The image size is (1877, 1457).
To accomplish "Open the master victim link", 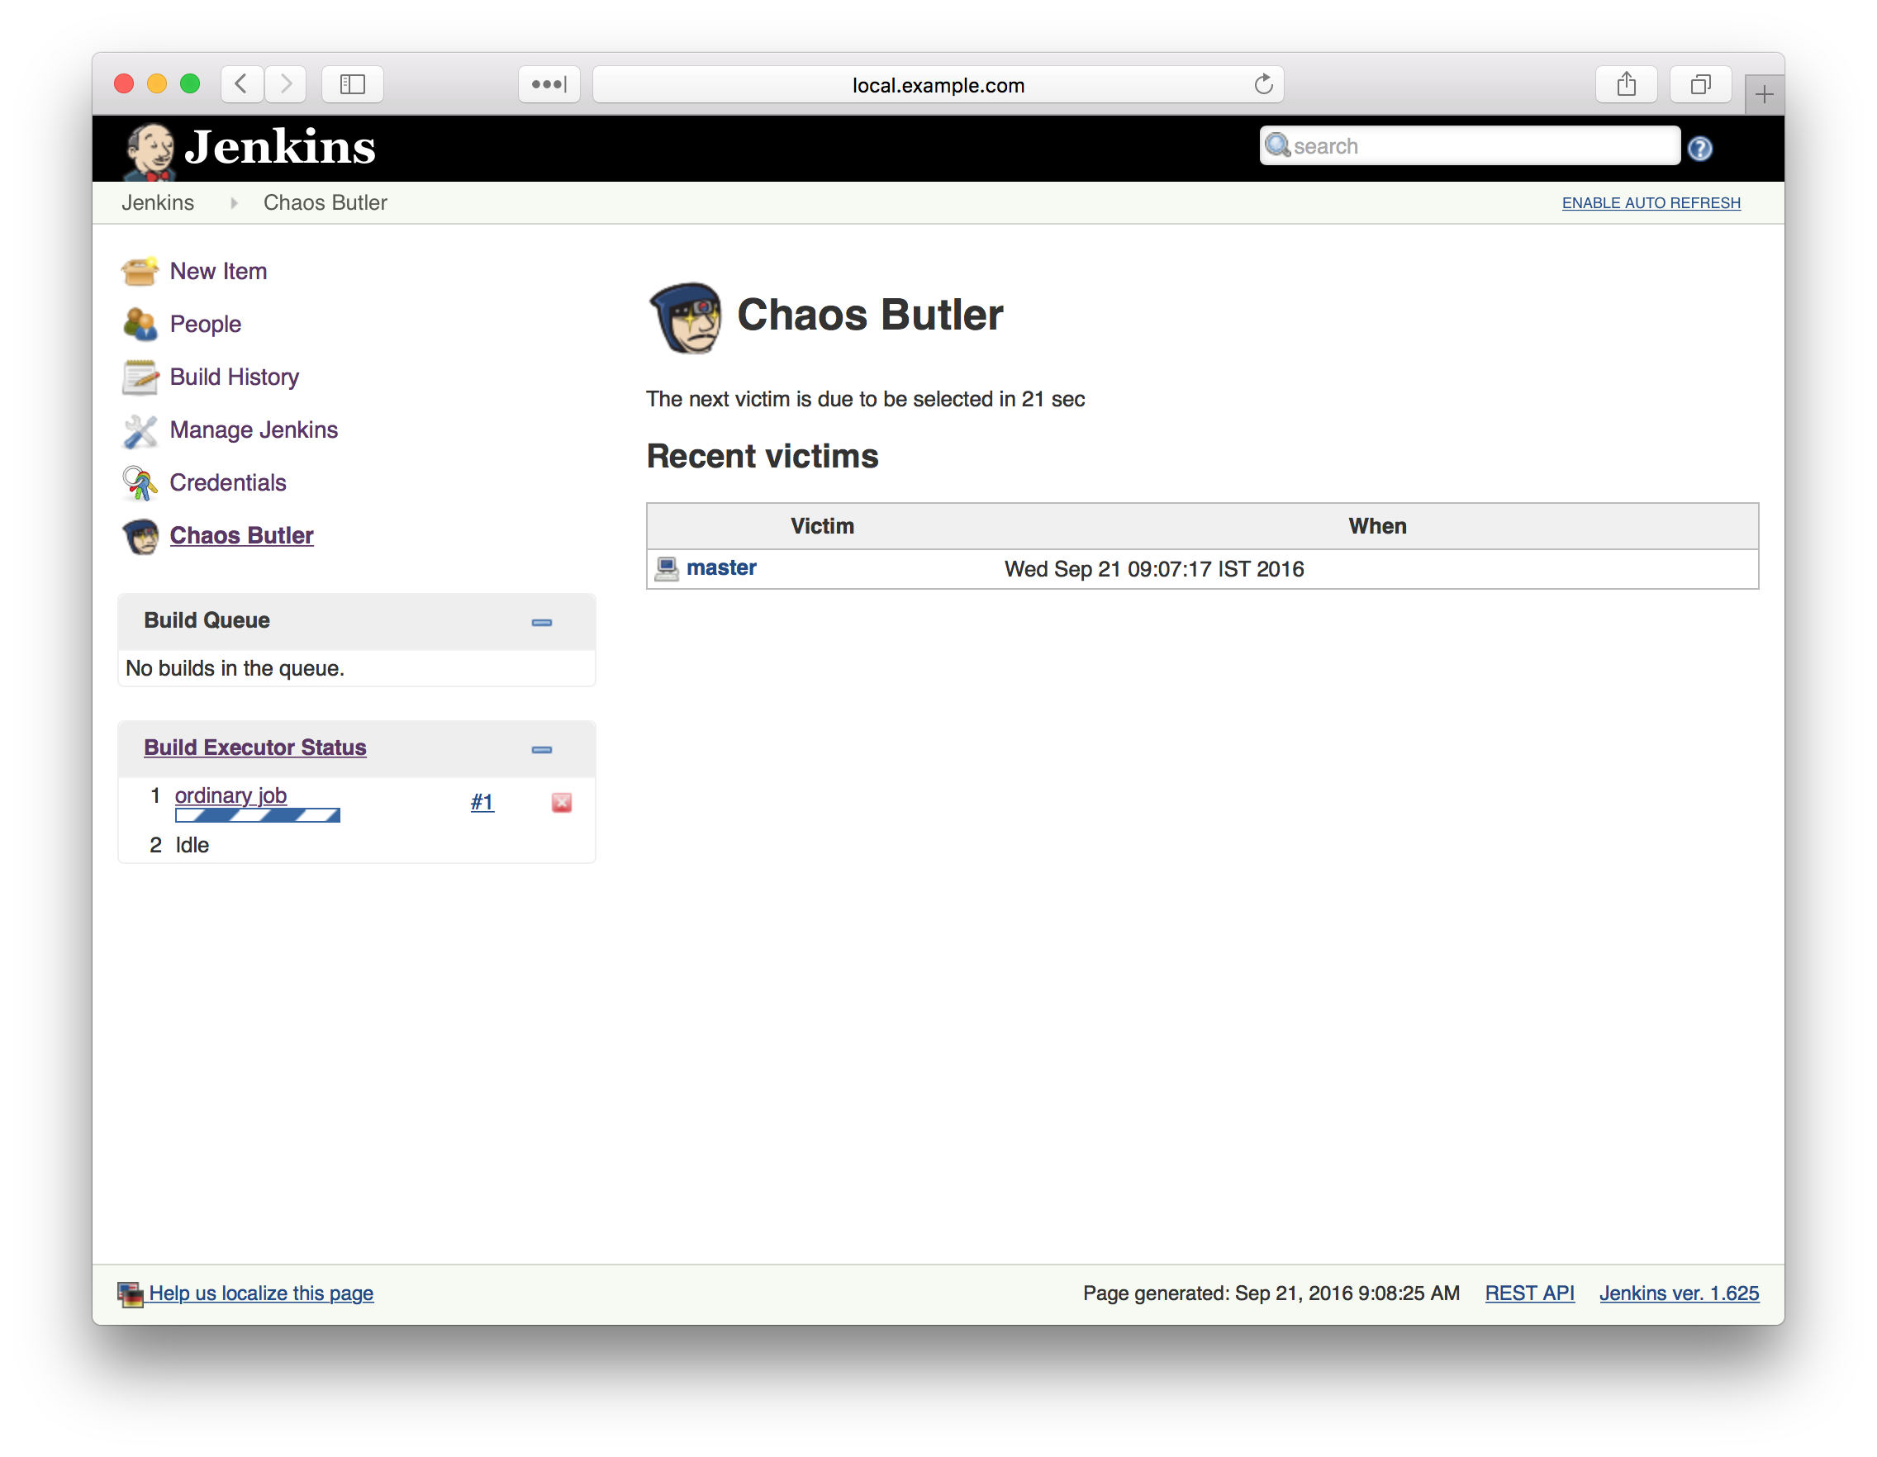I will 720,568.
